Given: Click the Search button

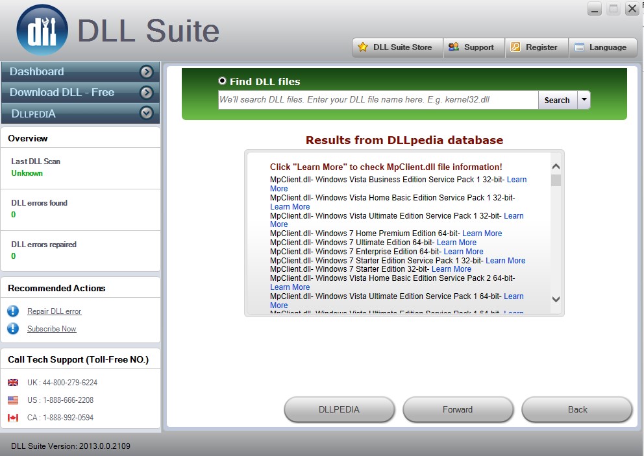Looking at the screenshot, I should 557,100.
